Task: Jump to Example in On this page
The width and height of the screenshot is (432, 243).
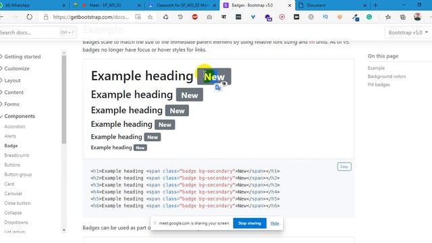Action: pos(376,67)
